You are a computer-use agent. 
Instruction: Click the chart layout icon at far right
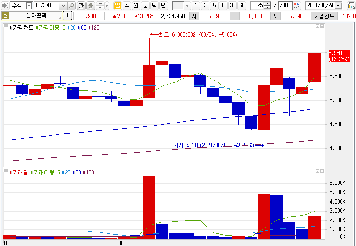point(351,5)
